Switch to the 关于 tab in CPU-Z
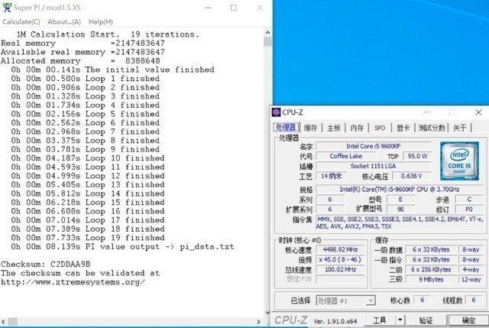This screenshot has width=489, height=328. click(x=460, y=128)
